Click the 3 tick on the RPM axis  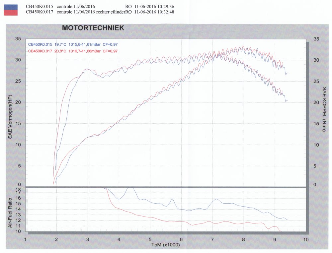pyautogui.click(x=88, y=239)
